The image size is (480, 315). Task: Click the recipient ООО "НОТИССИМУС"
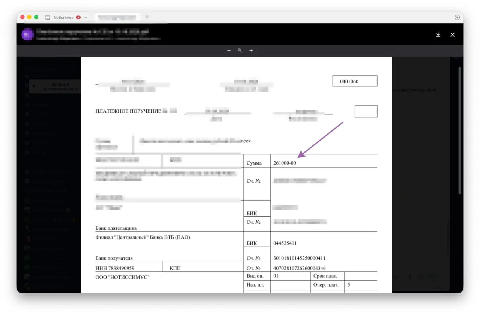[122, 277]
